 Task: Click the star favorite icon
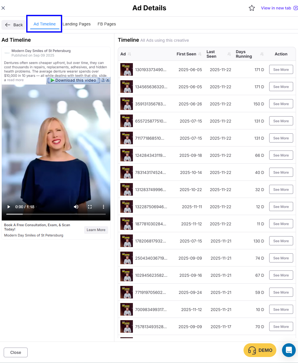pos(252,8)
